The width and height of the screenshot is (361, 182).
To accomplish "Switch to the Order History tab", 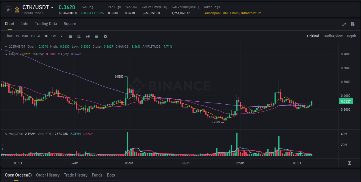I will coord(48,175).
